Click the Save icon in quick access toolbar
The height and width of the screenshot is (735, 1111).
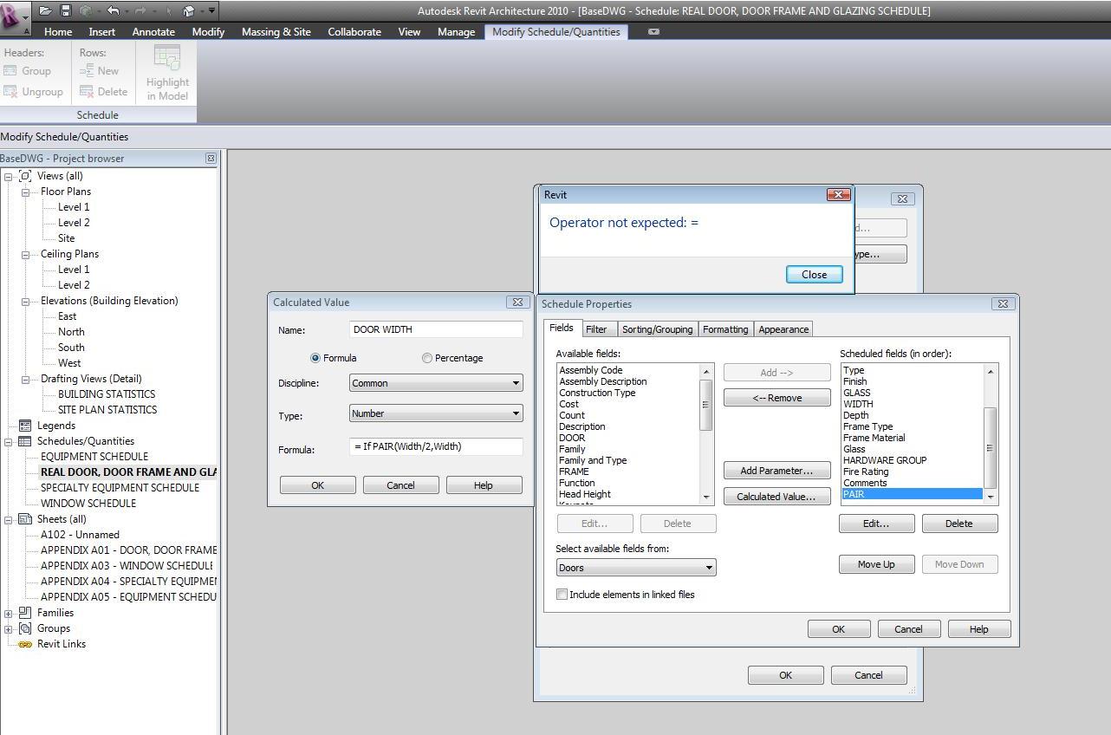[65, 11]
